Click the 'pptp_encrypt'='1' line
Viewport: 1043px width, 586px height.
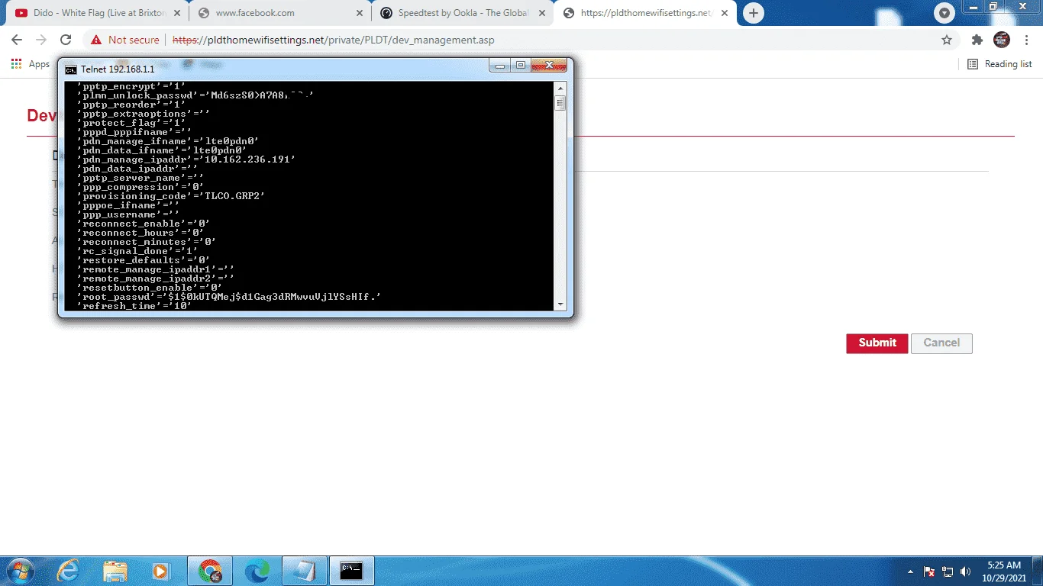click(x=131, y=86)
